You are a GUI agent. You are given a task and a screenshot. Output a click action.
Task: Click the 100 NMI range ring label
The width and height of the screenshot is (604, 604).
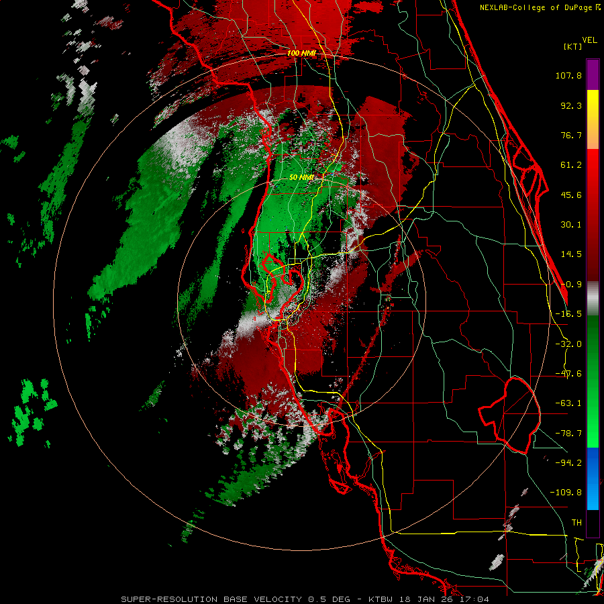click(301, 53)
